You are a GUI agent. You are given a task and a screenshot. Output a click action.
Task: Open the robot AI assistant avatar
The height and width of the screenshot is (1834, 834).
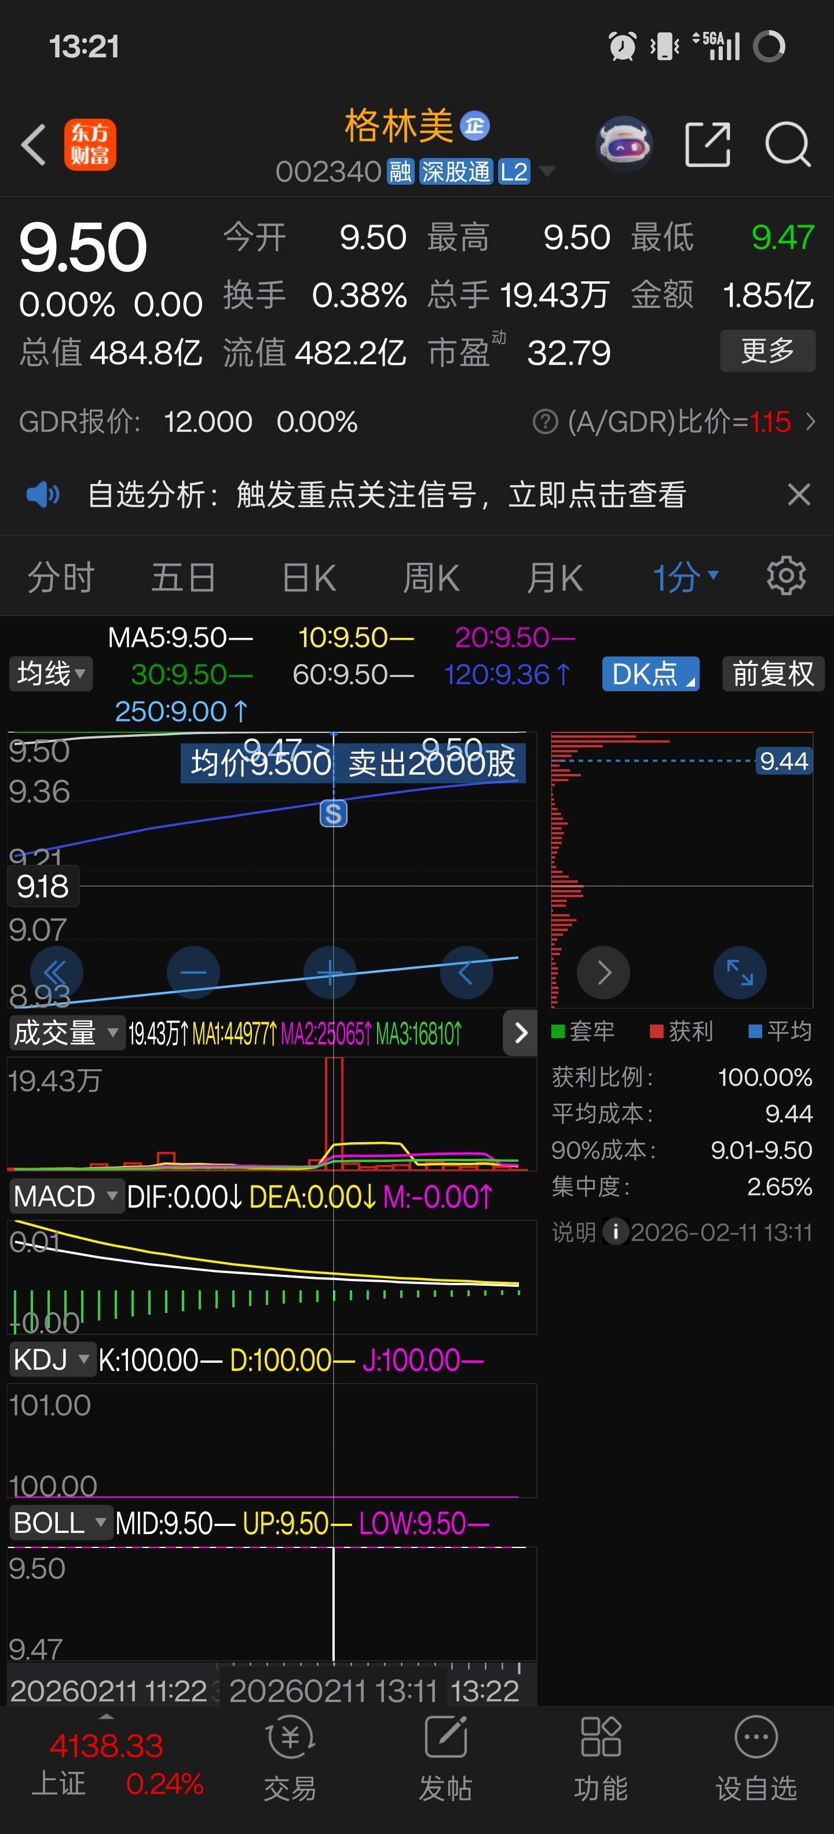tap(624, 145)
